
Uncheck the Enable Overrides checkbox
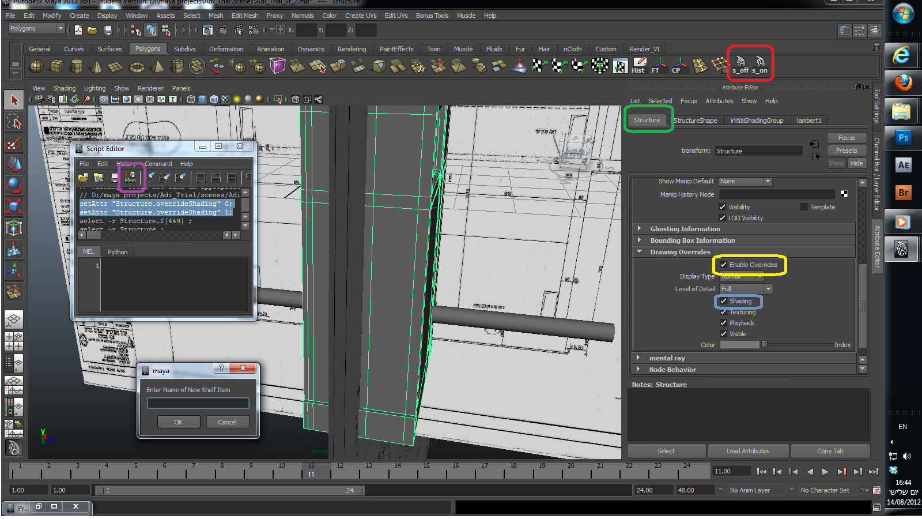tap(724, 265)
